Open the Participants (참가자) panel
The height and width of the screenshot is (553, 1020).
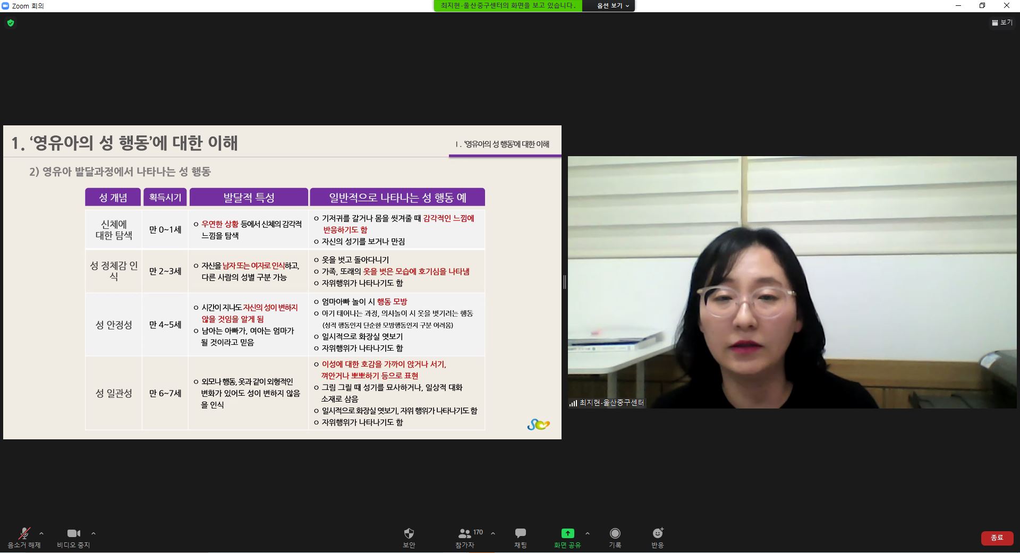pos(465,533)
